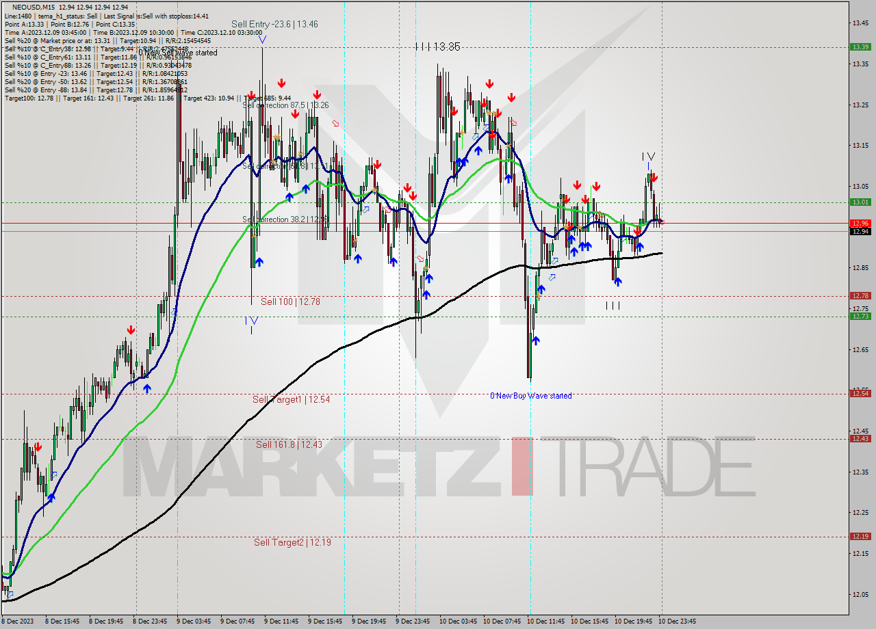Viewport: 876px width, 629px height.
Task: Click the red 12.96 price tag
Action: point(860,223)
